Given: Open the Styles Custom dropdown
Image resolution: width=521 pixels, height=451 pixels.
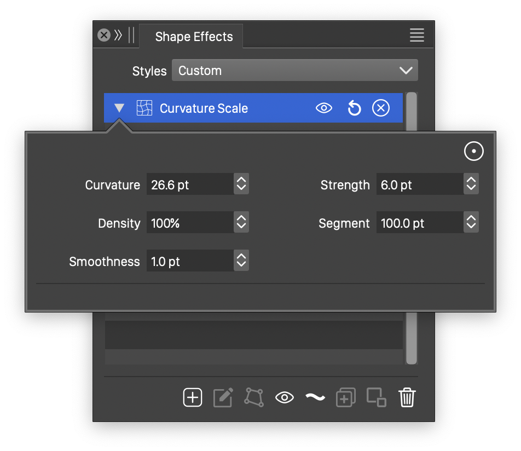Looking at the screenshot, I should click(x=295, y=71).
